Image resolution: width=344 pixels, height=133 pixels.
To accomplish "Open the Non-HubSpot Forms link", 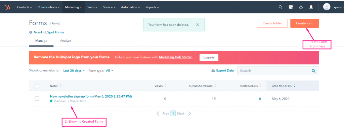I will (x=49, y=32).
